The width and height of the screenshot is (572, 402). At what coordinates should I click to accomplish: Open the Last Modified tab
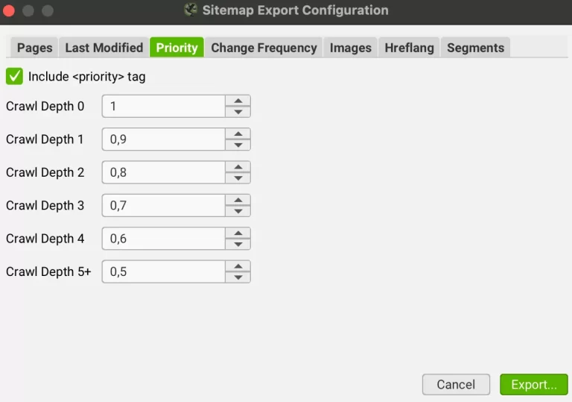click(x=104, y=48)
